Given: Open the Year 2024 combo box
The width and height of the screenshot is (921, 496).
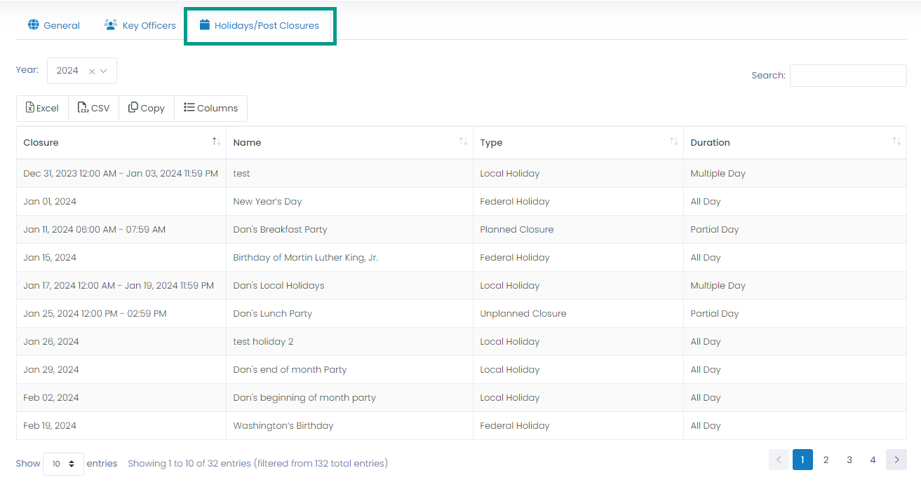Looking at the screenshot, I should [x=82, y=71].
